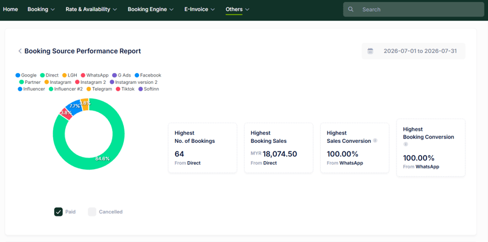Open the Booking Engine menu

click(151, 9)
